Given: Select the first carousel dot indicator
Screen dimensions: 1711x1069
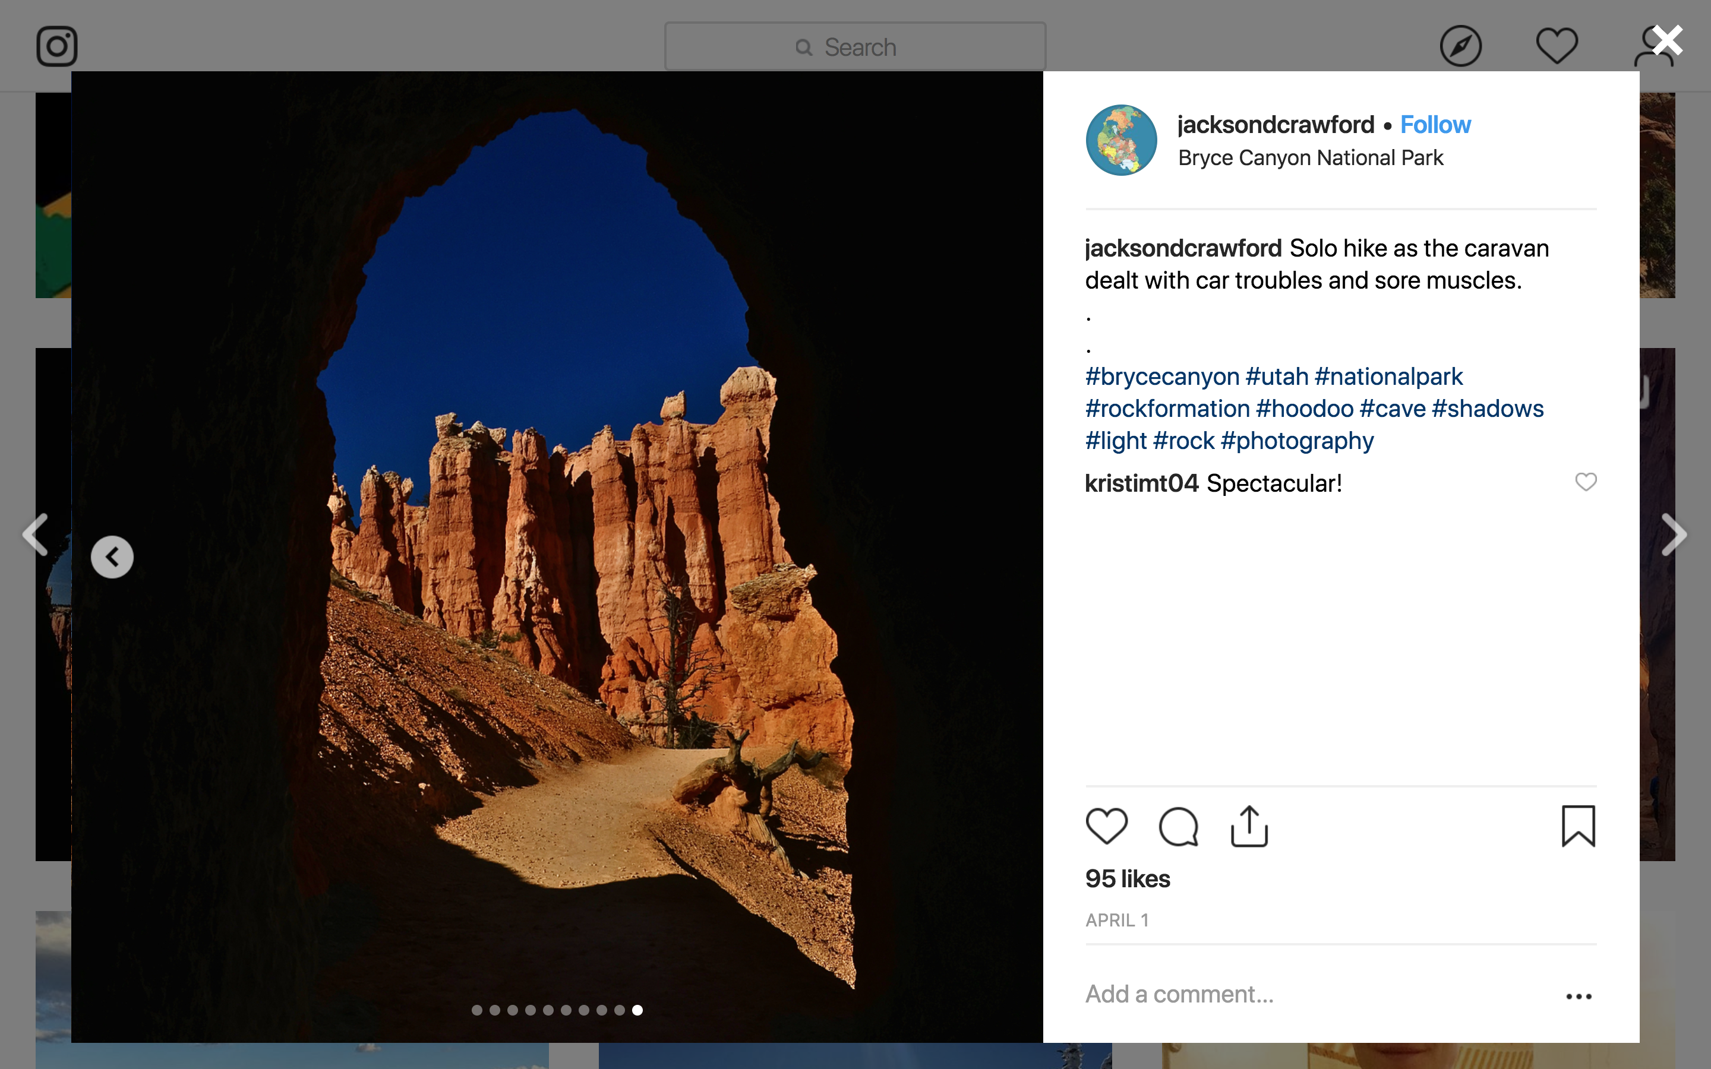Looking at the screenshot, I should pyautogui.click(x=477, y=1010).
